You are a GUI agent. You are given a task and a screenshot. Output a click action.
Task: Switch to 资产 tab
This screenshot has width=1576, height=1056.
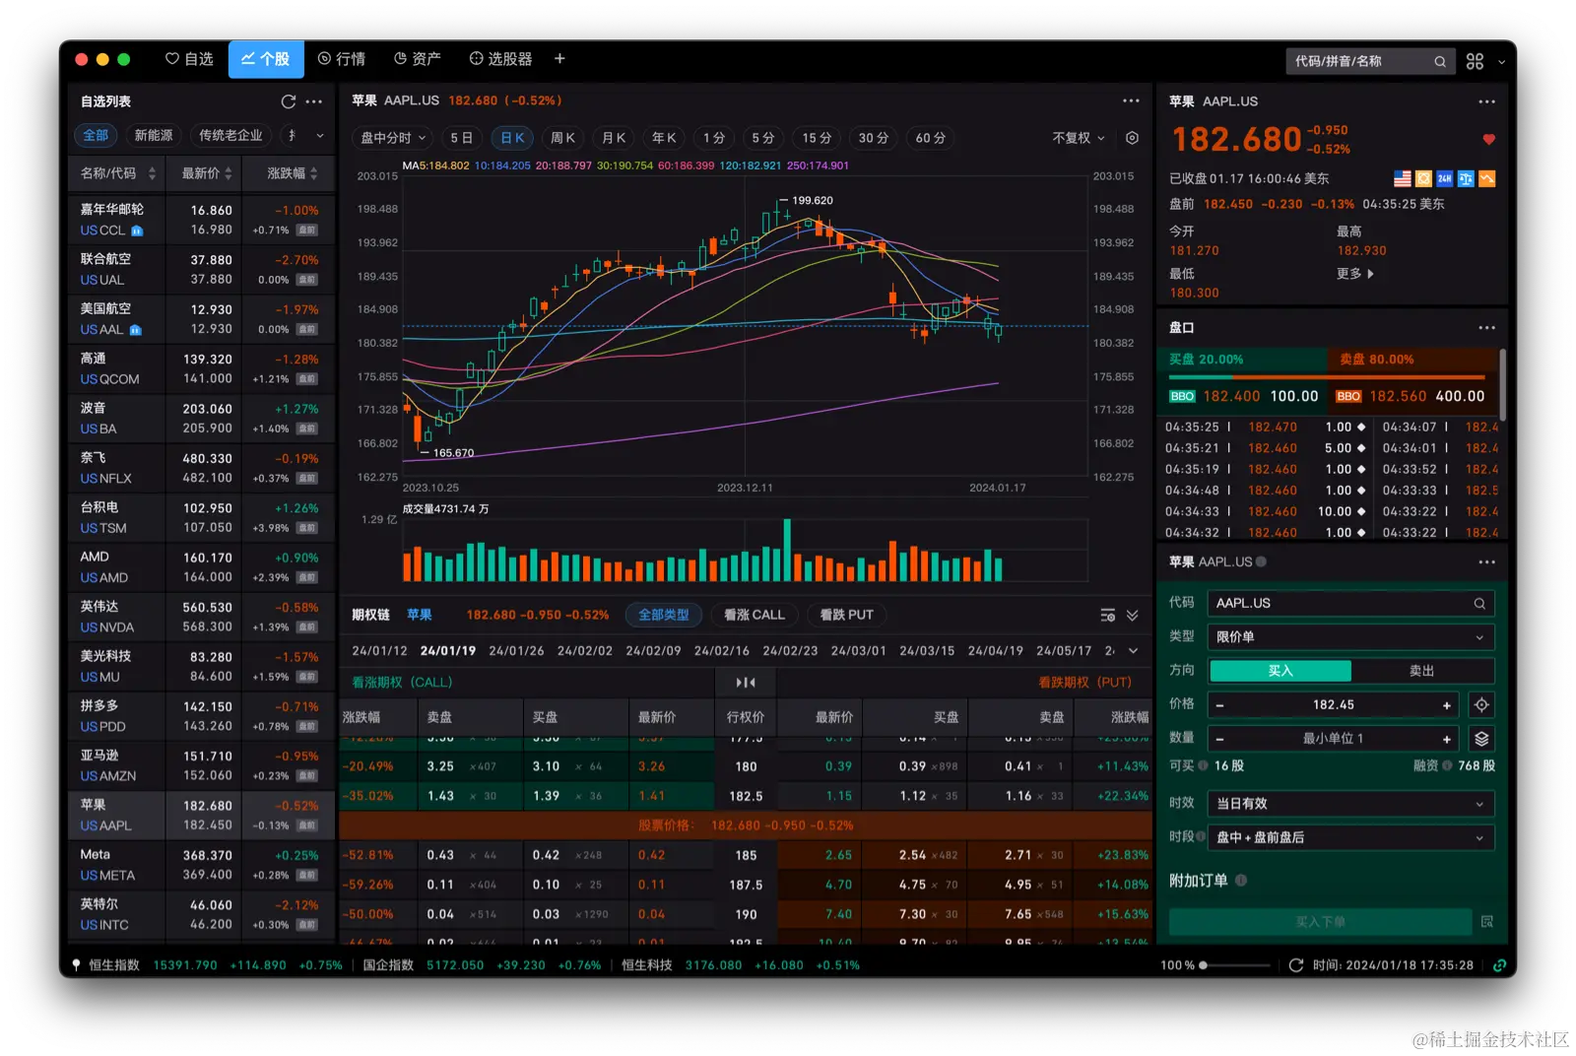(x=418, y=59)
